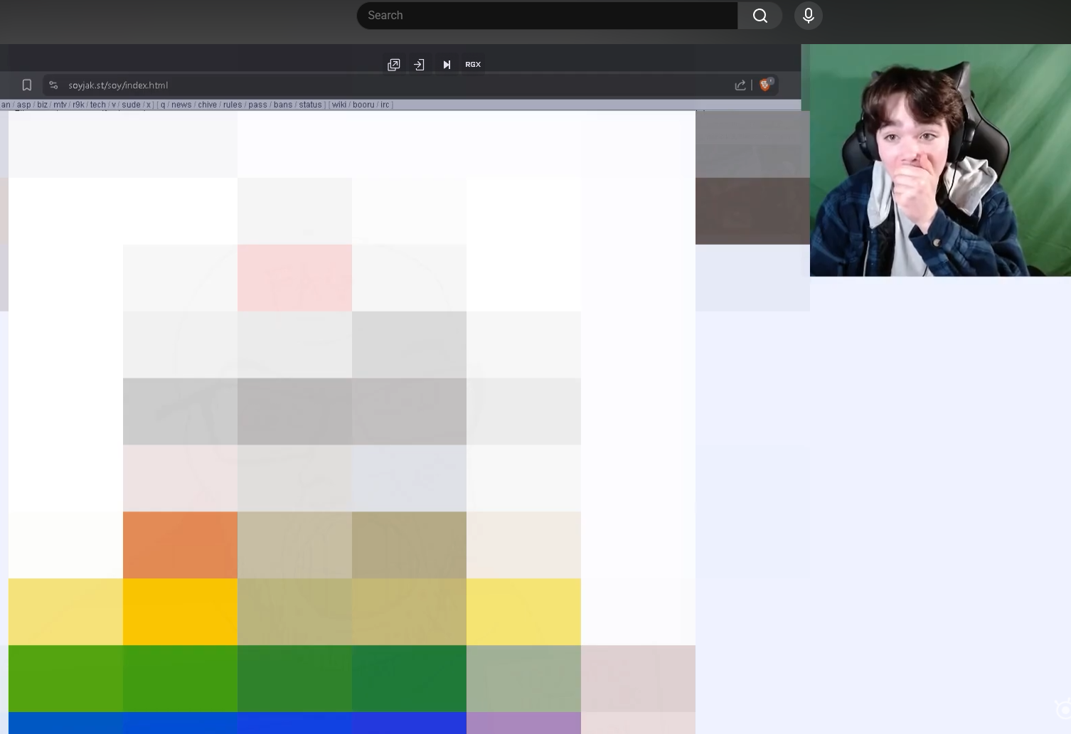1071x734 pixels.
Task: Go to the news board link
Action: 181,105
